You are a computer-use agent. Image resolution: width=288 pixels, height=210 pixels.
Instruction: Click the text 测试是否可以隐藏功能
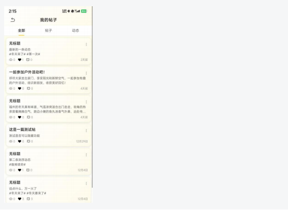coord(24,136)
